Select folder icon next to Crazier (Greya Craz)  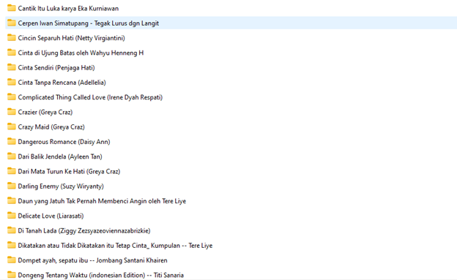pyautogui.click(x=12, y=112)
